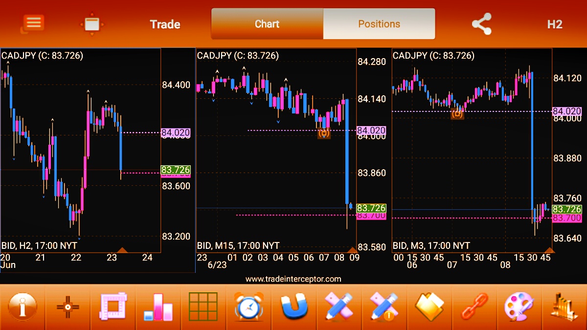Select the pink ruler measure tool
Image resolution: width=587 pixels, height=330 pixels.
tap(113, 308)
